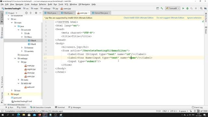Open Firefox from the taskbar

40,115
